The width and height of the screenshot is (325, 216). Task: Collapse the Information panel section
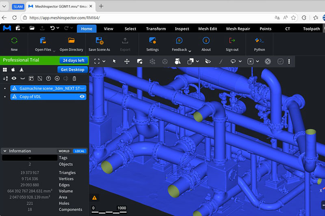[5, 151]
